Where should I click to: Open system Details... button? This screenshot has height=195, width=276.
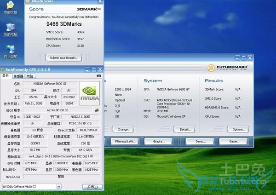185,130
